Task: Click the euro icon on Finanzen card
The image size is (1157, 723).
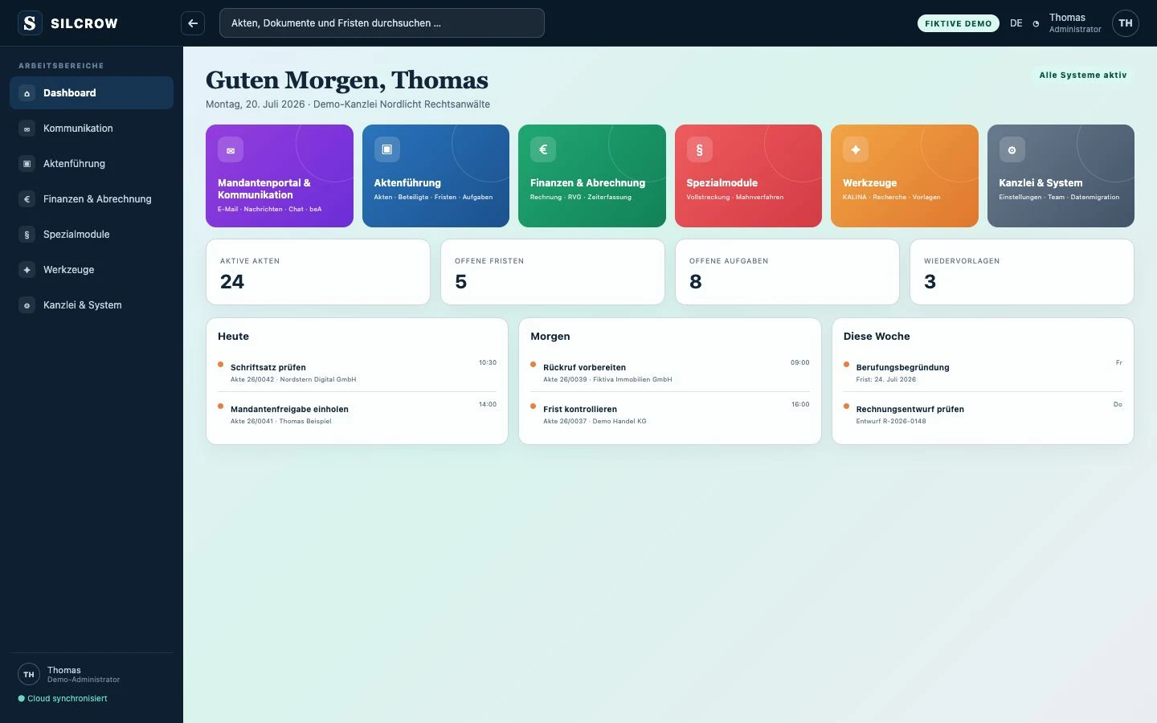Action: pyautogui.click(x=543, y=149)
